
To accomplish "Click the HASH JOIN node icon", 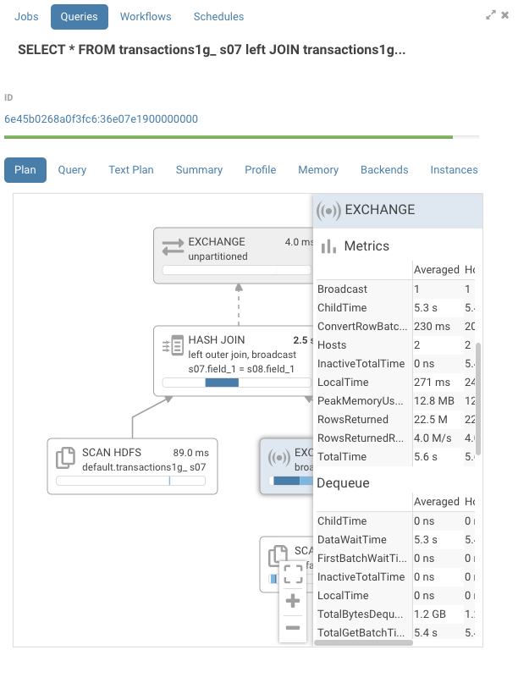I will point(173,346).
